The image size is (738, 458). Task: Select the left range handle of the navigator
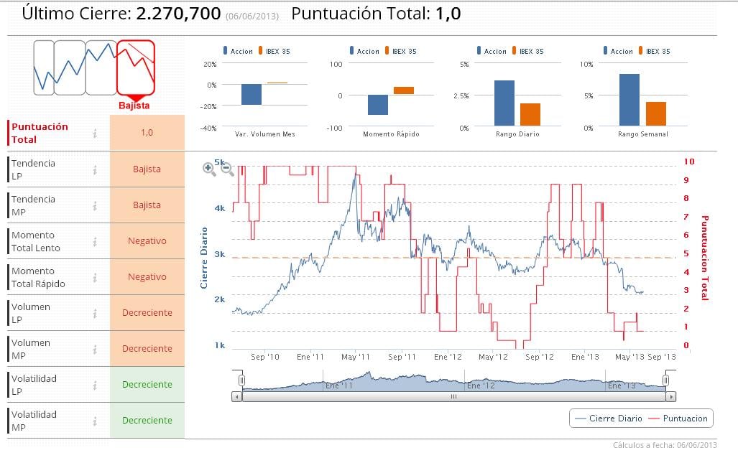point(241,380)
